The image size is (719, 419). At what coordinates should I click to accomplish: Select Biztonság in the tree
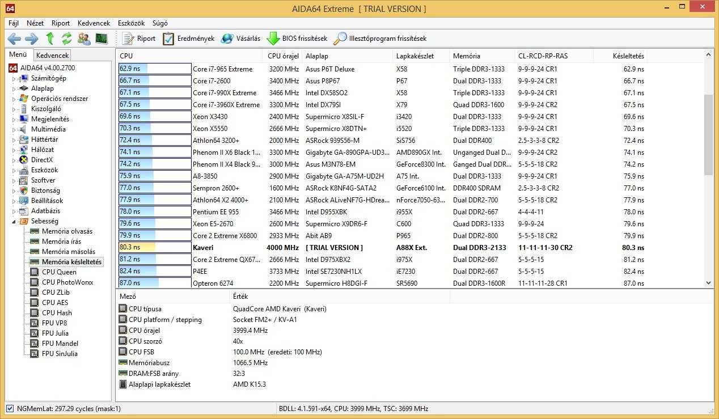pos(45,191)
